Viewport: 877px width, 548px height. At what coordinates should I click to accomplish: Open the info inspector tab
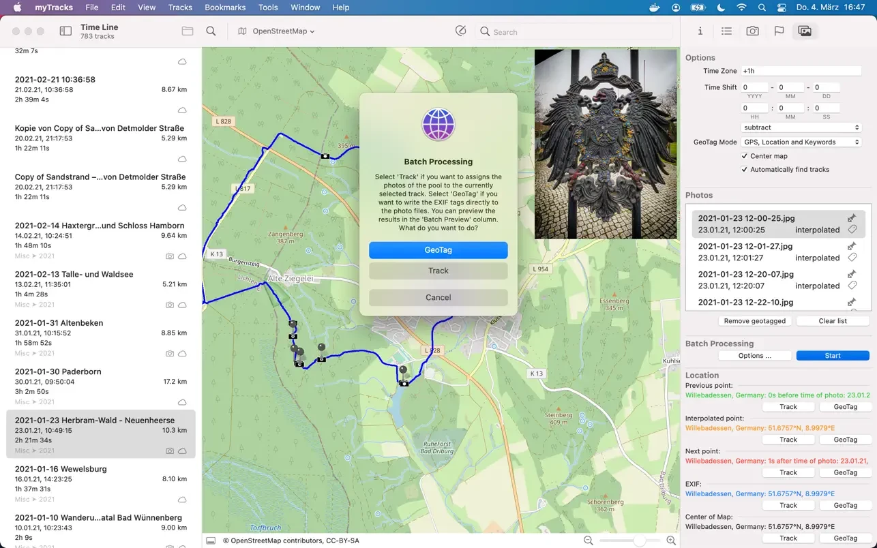[x=700, y=31]
